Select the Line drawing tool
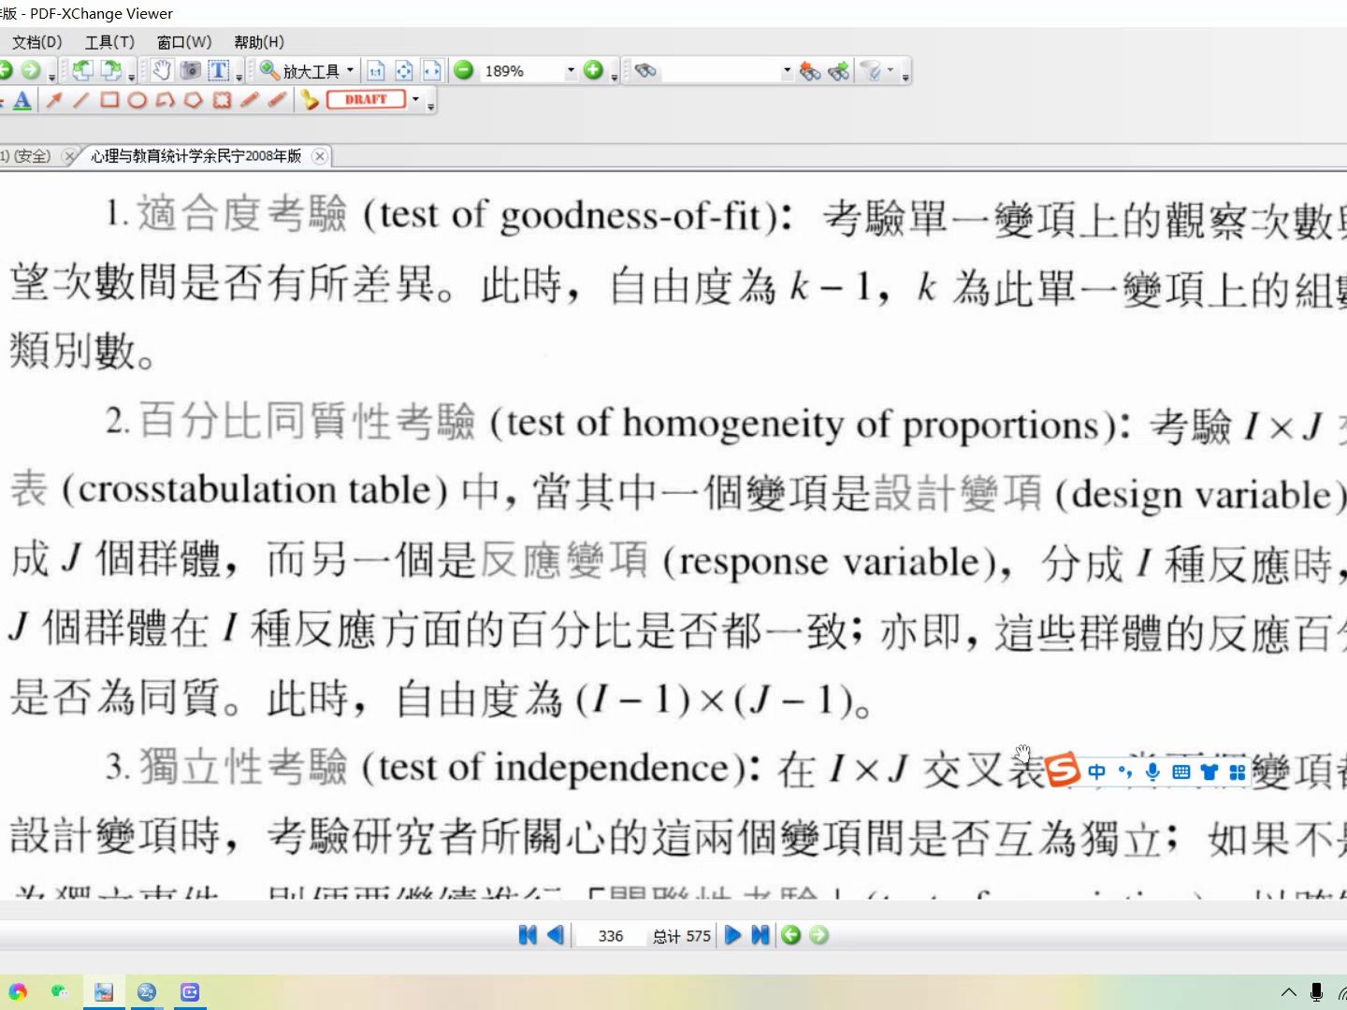1347x1010 pixels. [81, 100]
